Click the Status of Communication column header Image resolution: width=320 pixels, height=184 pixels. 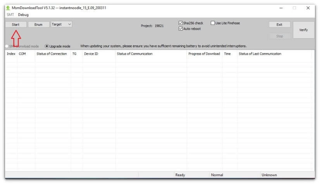point(134,54)
